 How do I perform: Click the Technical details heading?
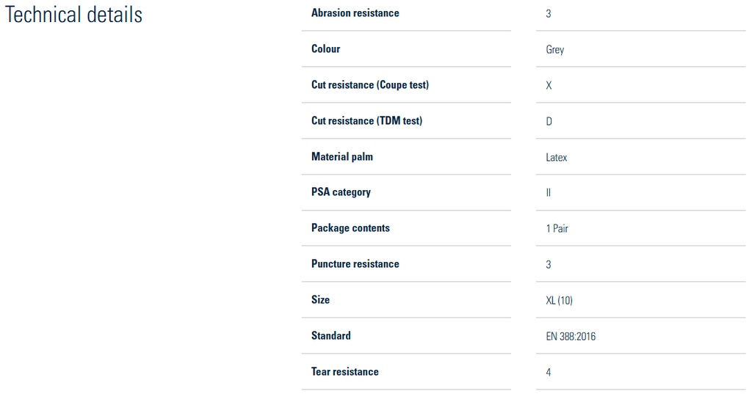(x=74, y=15)
